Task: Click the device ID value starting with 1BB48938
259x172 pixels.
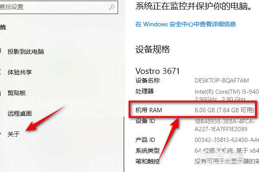Action: (x=224, y=125)
